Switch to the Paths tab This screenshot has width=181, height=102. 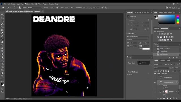pos(168,61)
